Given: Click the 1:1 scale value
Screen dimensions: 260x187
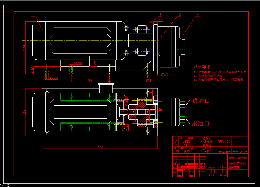Looking at the screenshot, I should [x=225, y=171].
